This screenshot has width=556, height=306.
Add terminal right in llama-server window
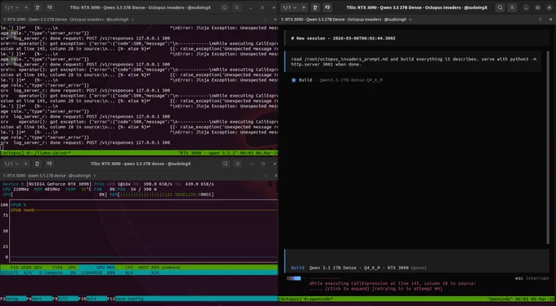point(38,7)
